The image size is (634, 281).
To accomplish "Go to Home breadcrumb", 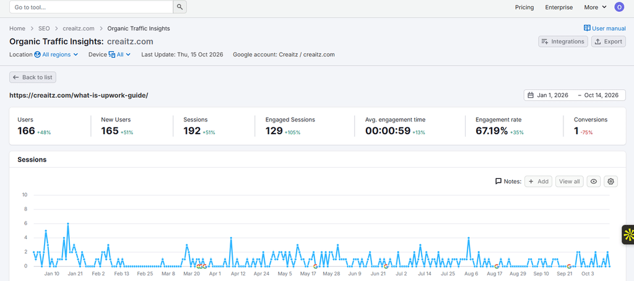I will 17,28.
